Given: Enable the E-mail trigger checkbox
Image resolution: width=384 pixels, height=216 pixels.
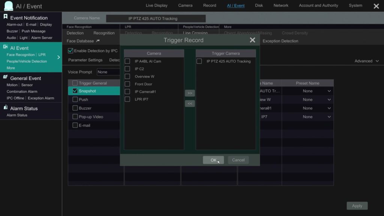Looking at the screenshot, I should [x=75, y=125].
